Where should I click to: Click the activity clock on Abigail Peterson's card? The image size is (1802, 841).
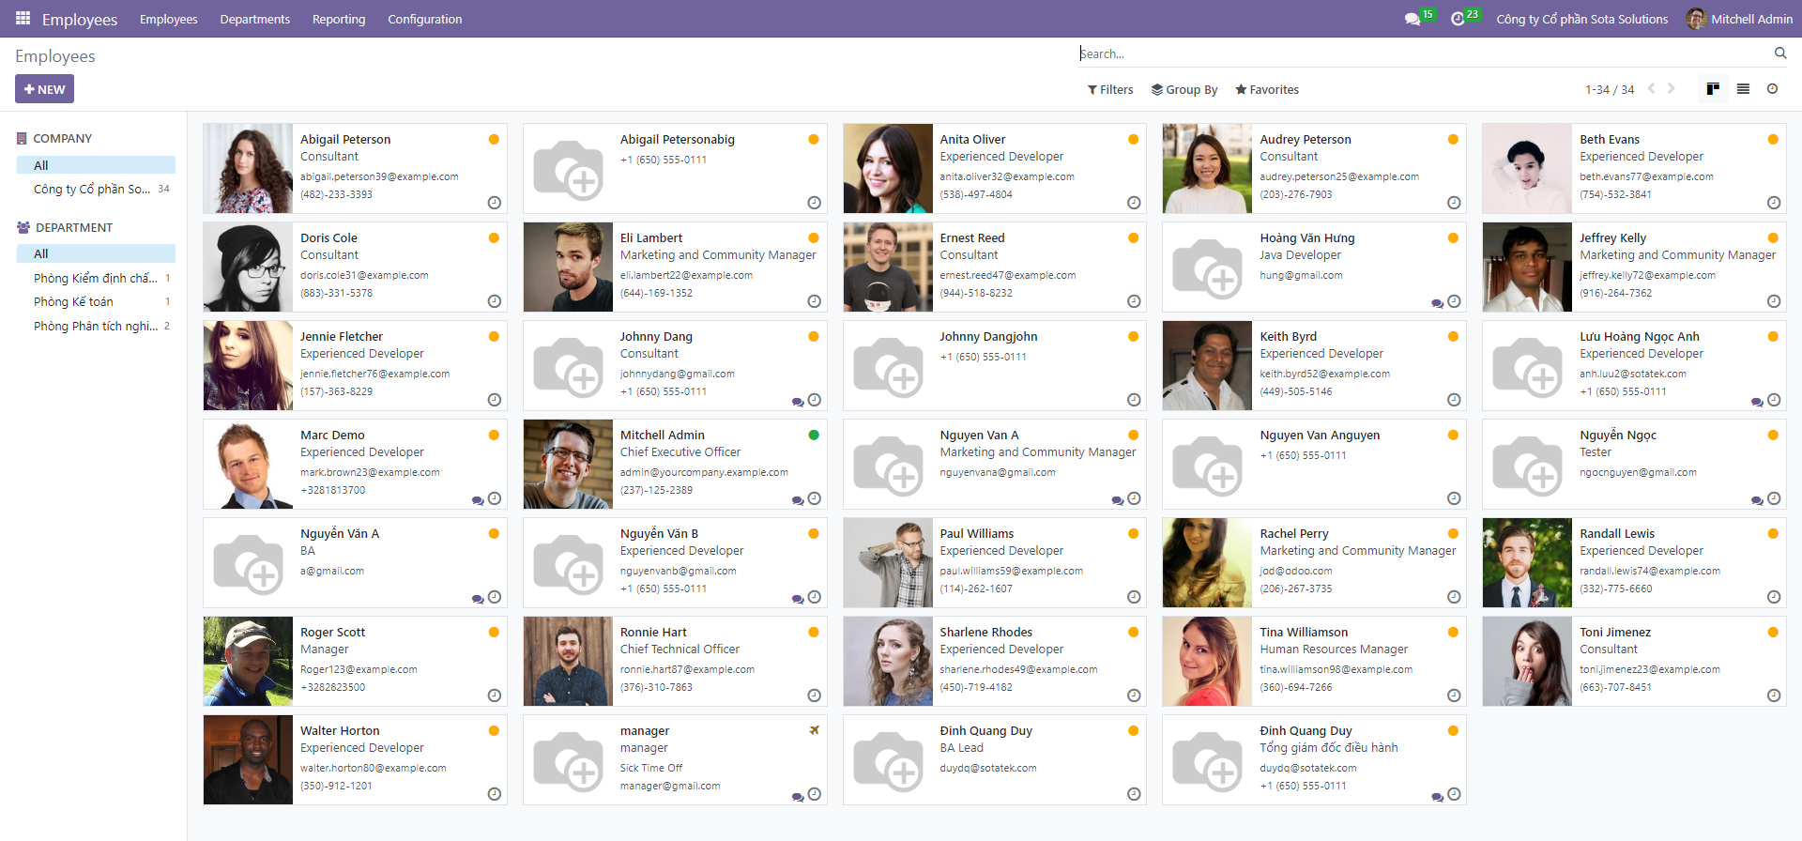coord(495,203)
